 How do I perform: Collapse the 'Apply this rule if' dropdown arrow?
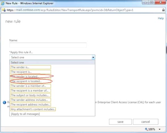(x=93, y=57)
